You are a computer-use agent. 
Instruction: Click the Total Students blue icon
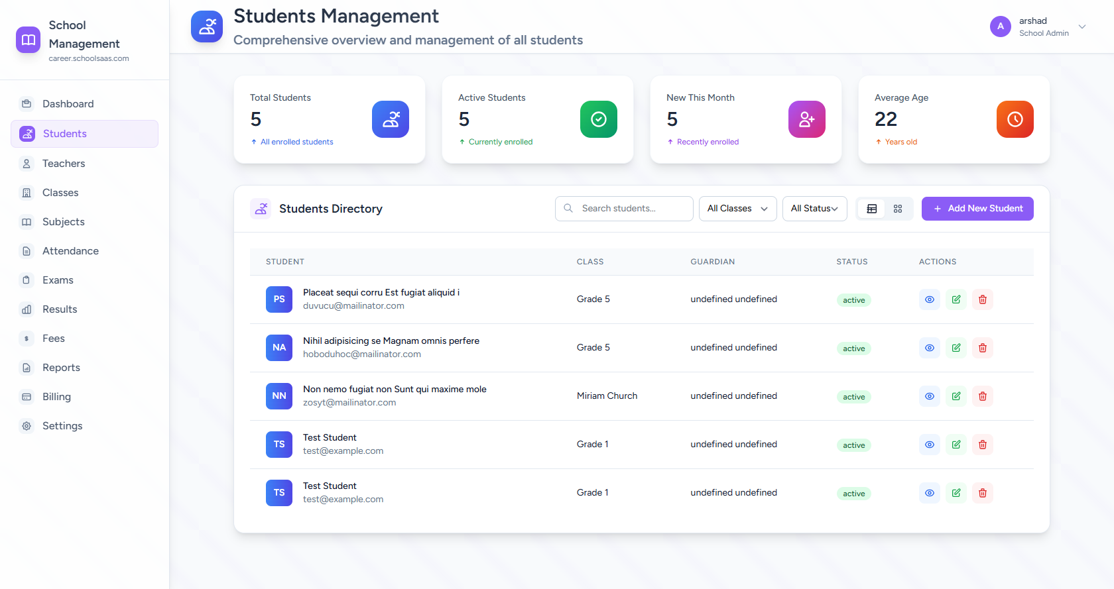(390, 119)
